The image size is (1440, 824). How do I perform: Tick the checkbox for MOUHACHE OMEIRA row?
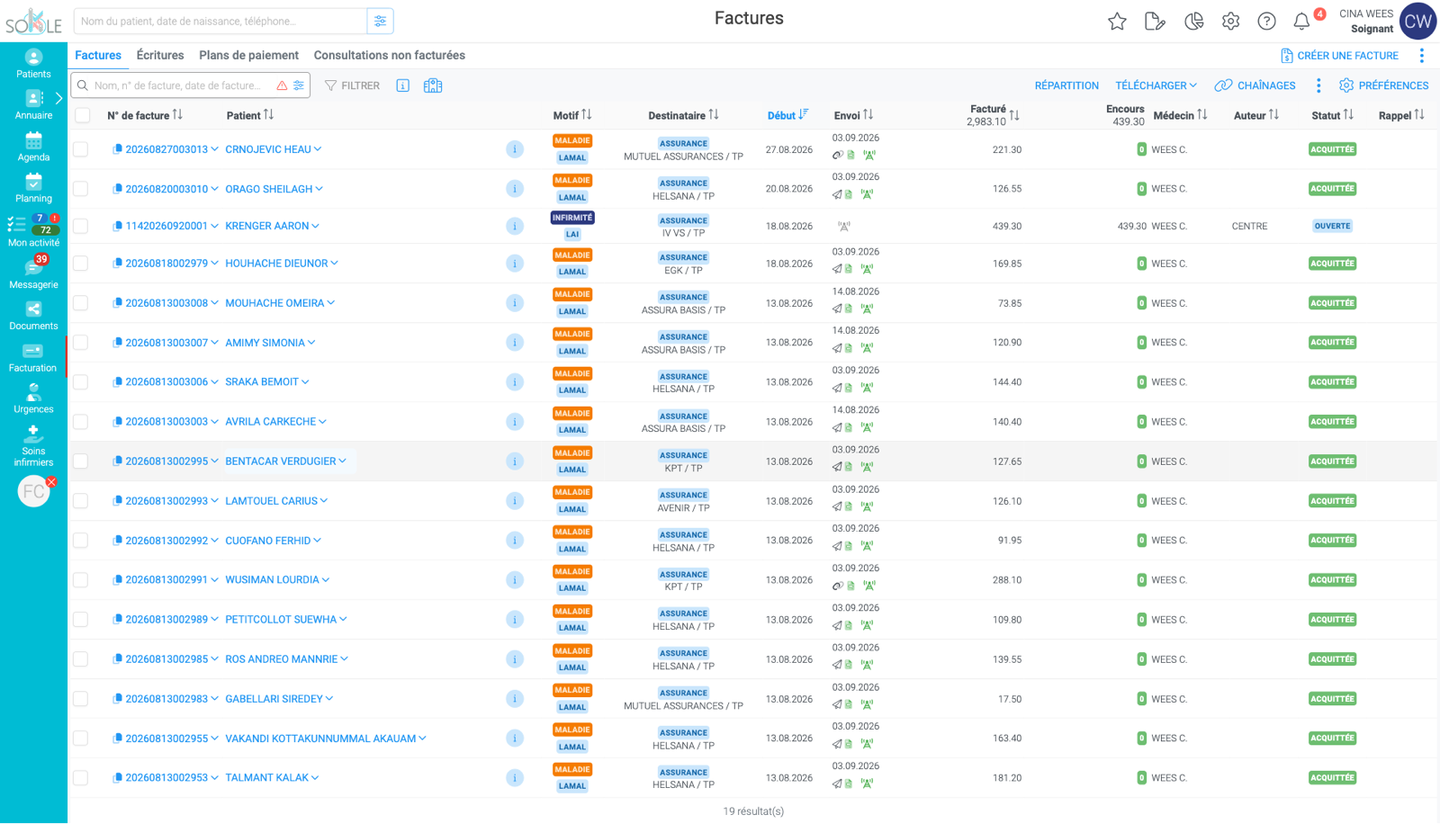81,303
